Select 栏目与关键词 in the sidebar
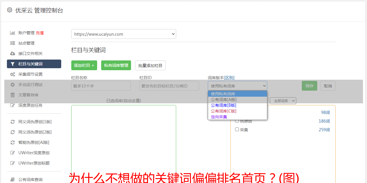Image resolution: width=367 pixels, height=183 pixels. (x=34, y=64)
